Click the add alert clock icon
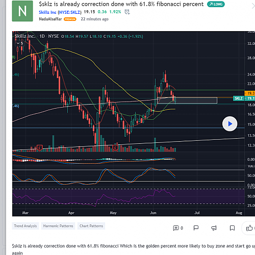The image size is (255, 255). click(127, 12)
